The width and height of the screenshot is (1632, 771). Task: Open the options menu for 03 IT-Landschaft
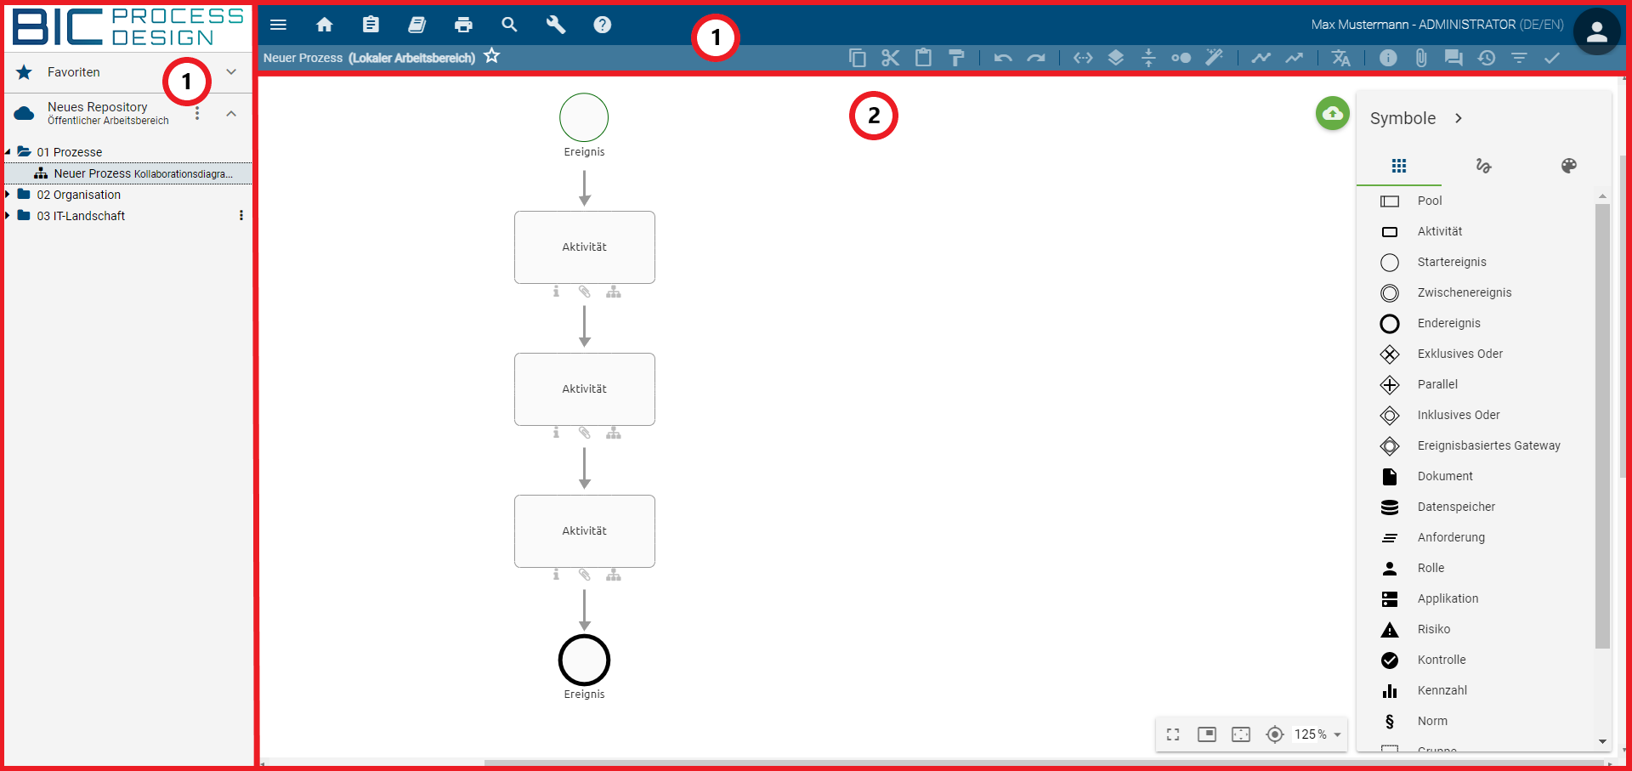pyautogui.click(x=242, y=215)
